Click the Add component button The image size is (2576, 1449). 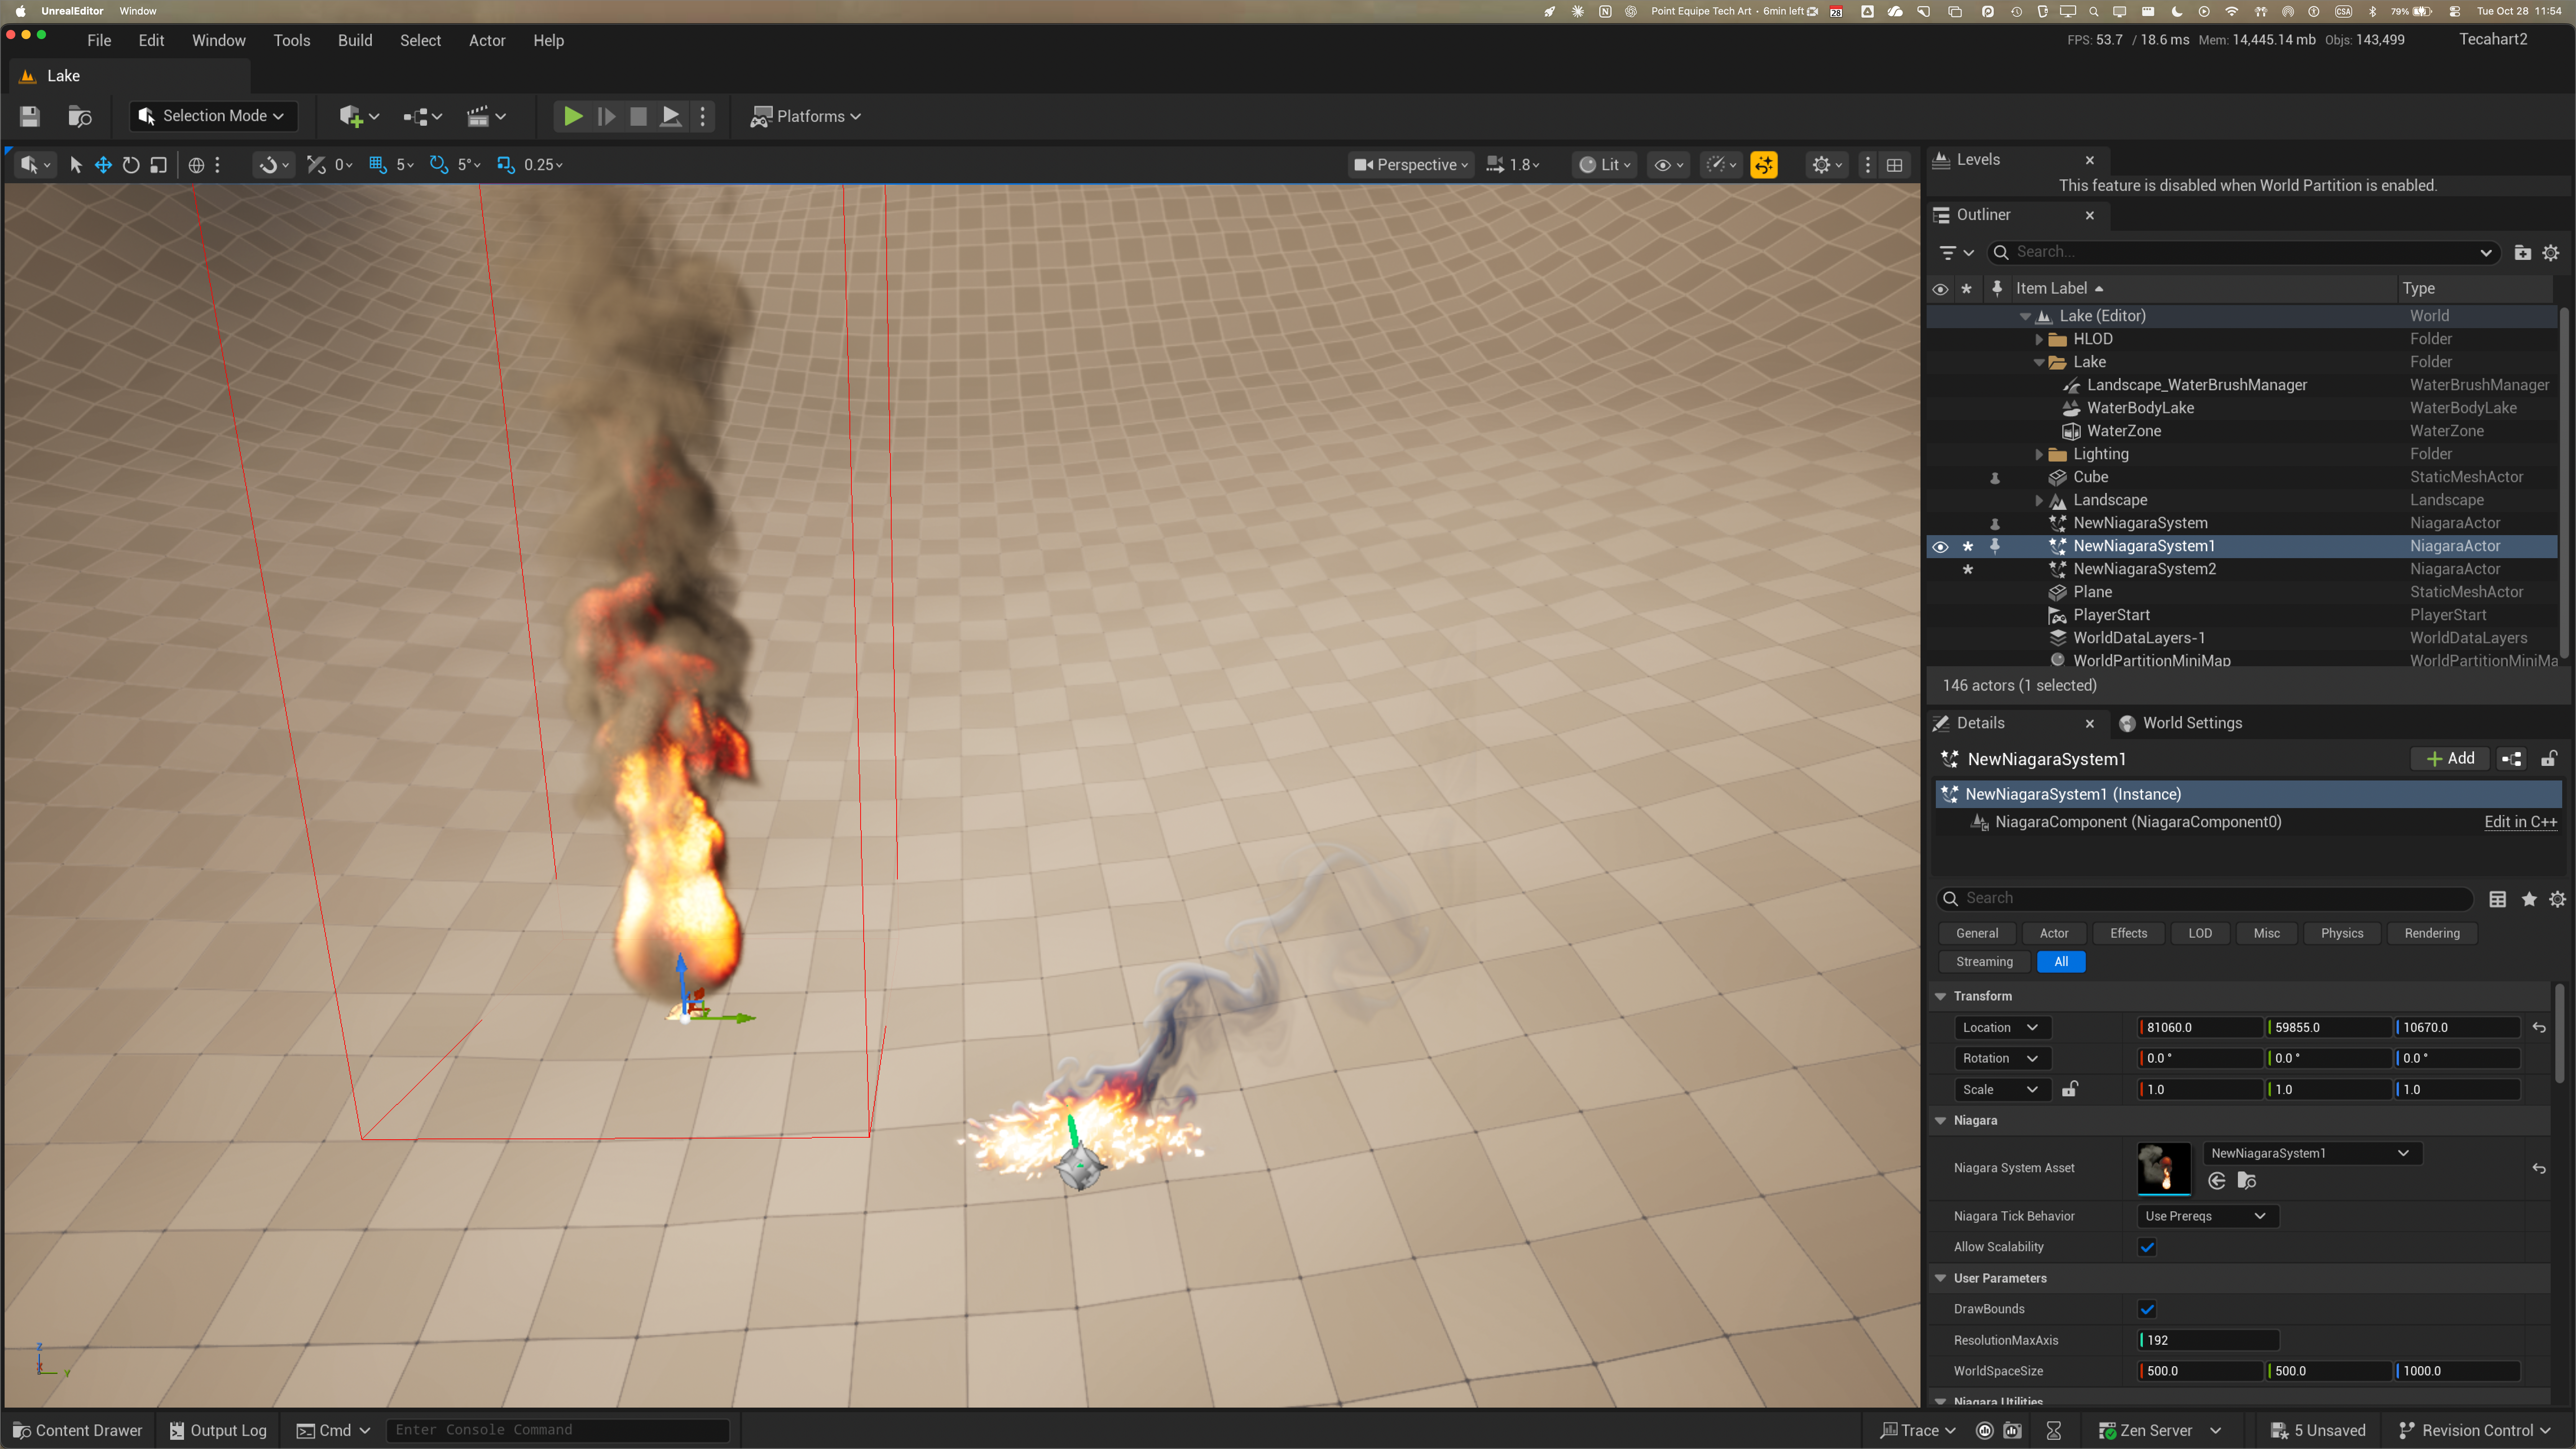point(2450,759)
